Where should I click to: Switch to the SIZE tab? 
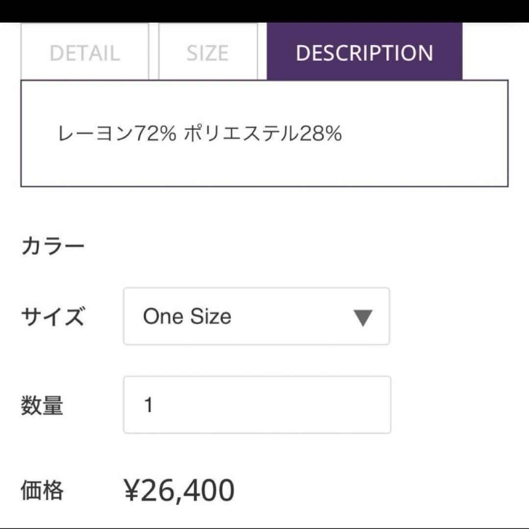(x=208, y=52)
